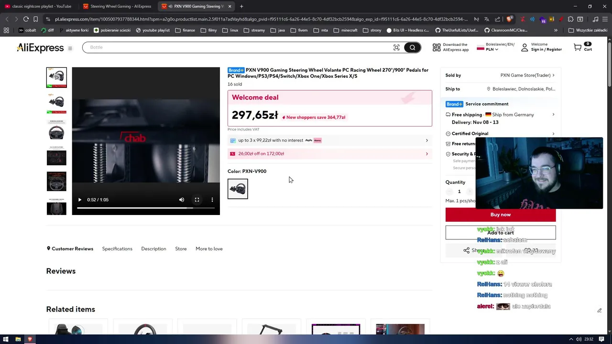Viewport: 612px width, 344px height.
Task: Open the youtube playlist bookmark
Action: tap(153, 30)
